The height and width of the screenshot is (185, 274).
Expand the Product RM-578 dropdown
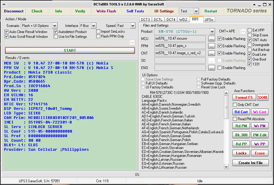pyautogui.click(x=212, y=31)
